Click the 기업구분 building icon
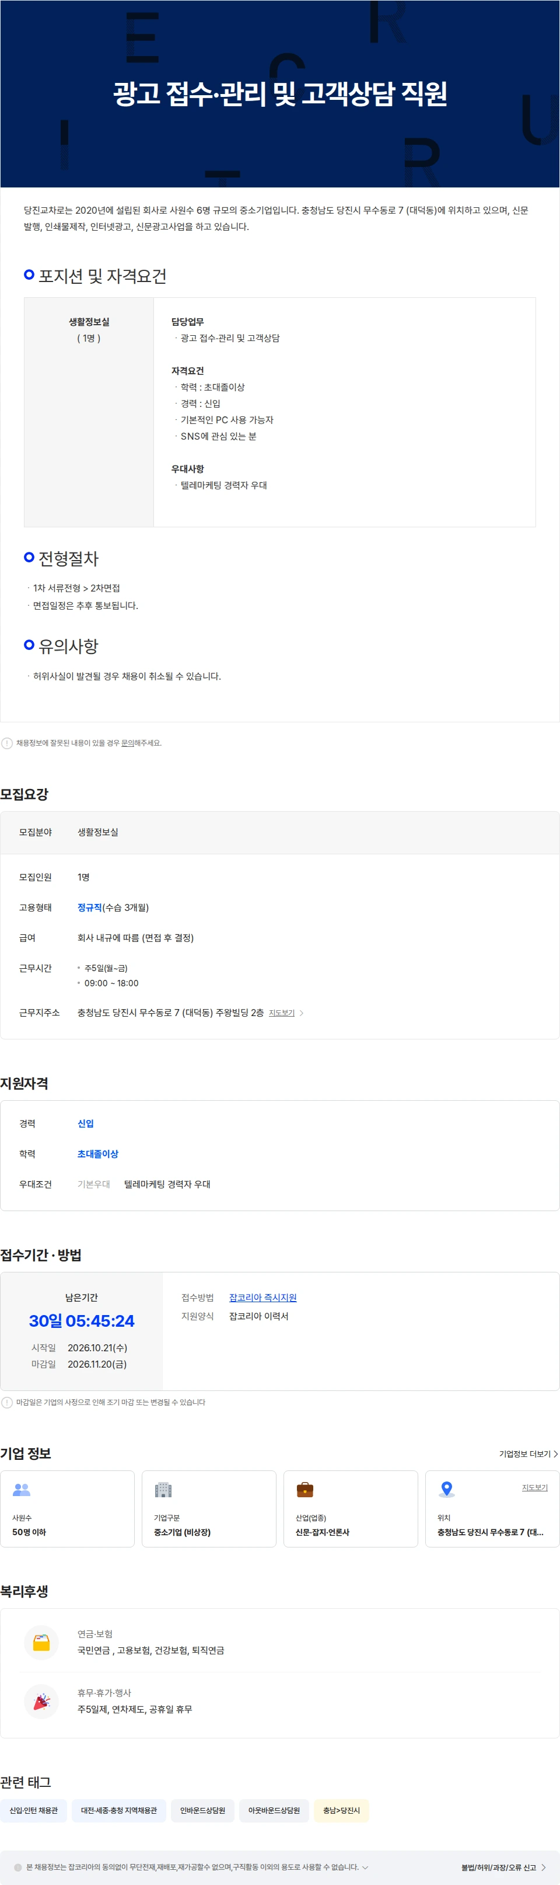 pos(163,1489)
